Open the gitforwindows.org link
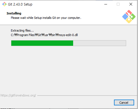The height and width of the screenshot is (109, 138). coord(18,95)
